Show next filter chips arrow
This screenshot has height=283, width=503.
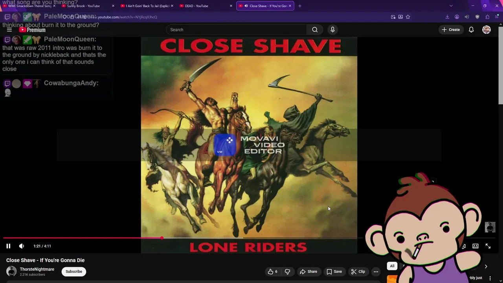point(486,266)
